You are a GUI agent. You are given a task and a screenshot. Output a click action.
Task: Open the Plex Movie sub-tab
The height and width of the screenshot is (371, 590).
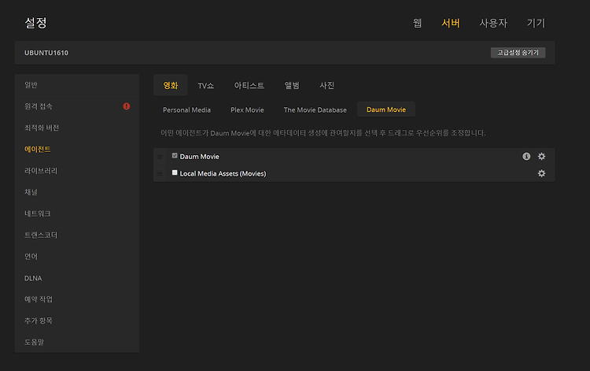pyautogui.click(x=247, y=109)
